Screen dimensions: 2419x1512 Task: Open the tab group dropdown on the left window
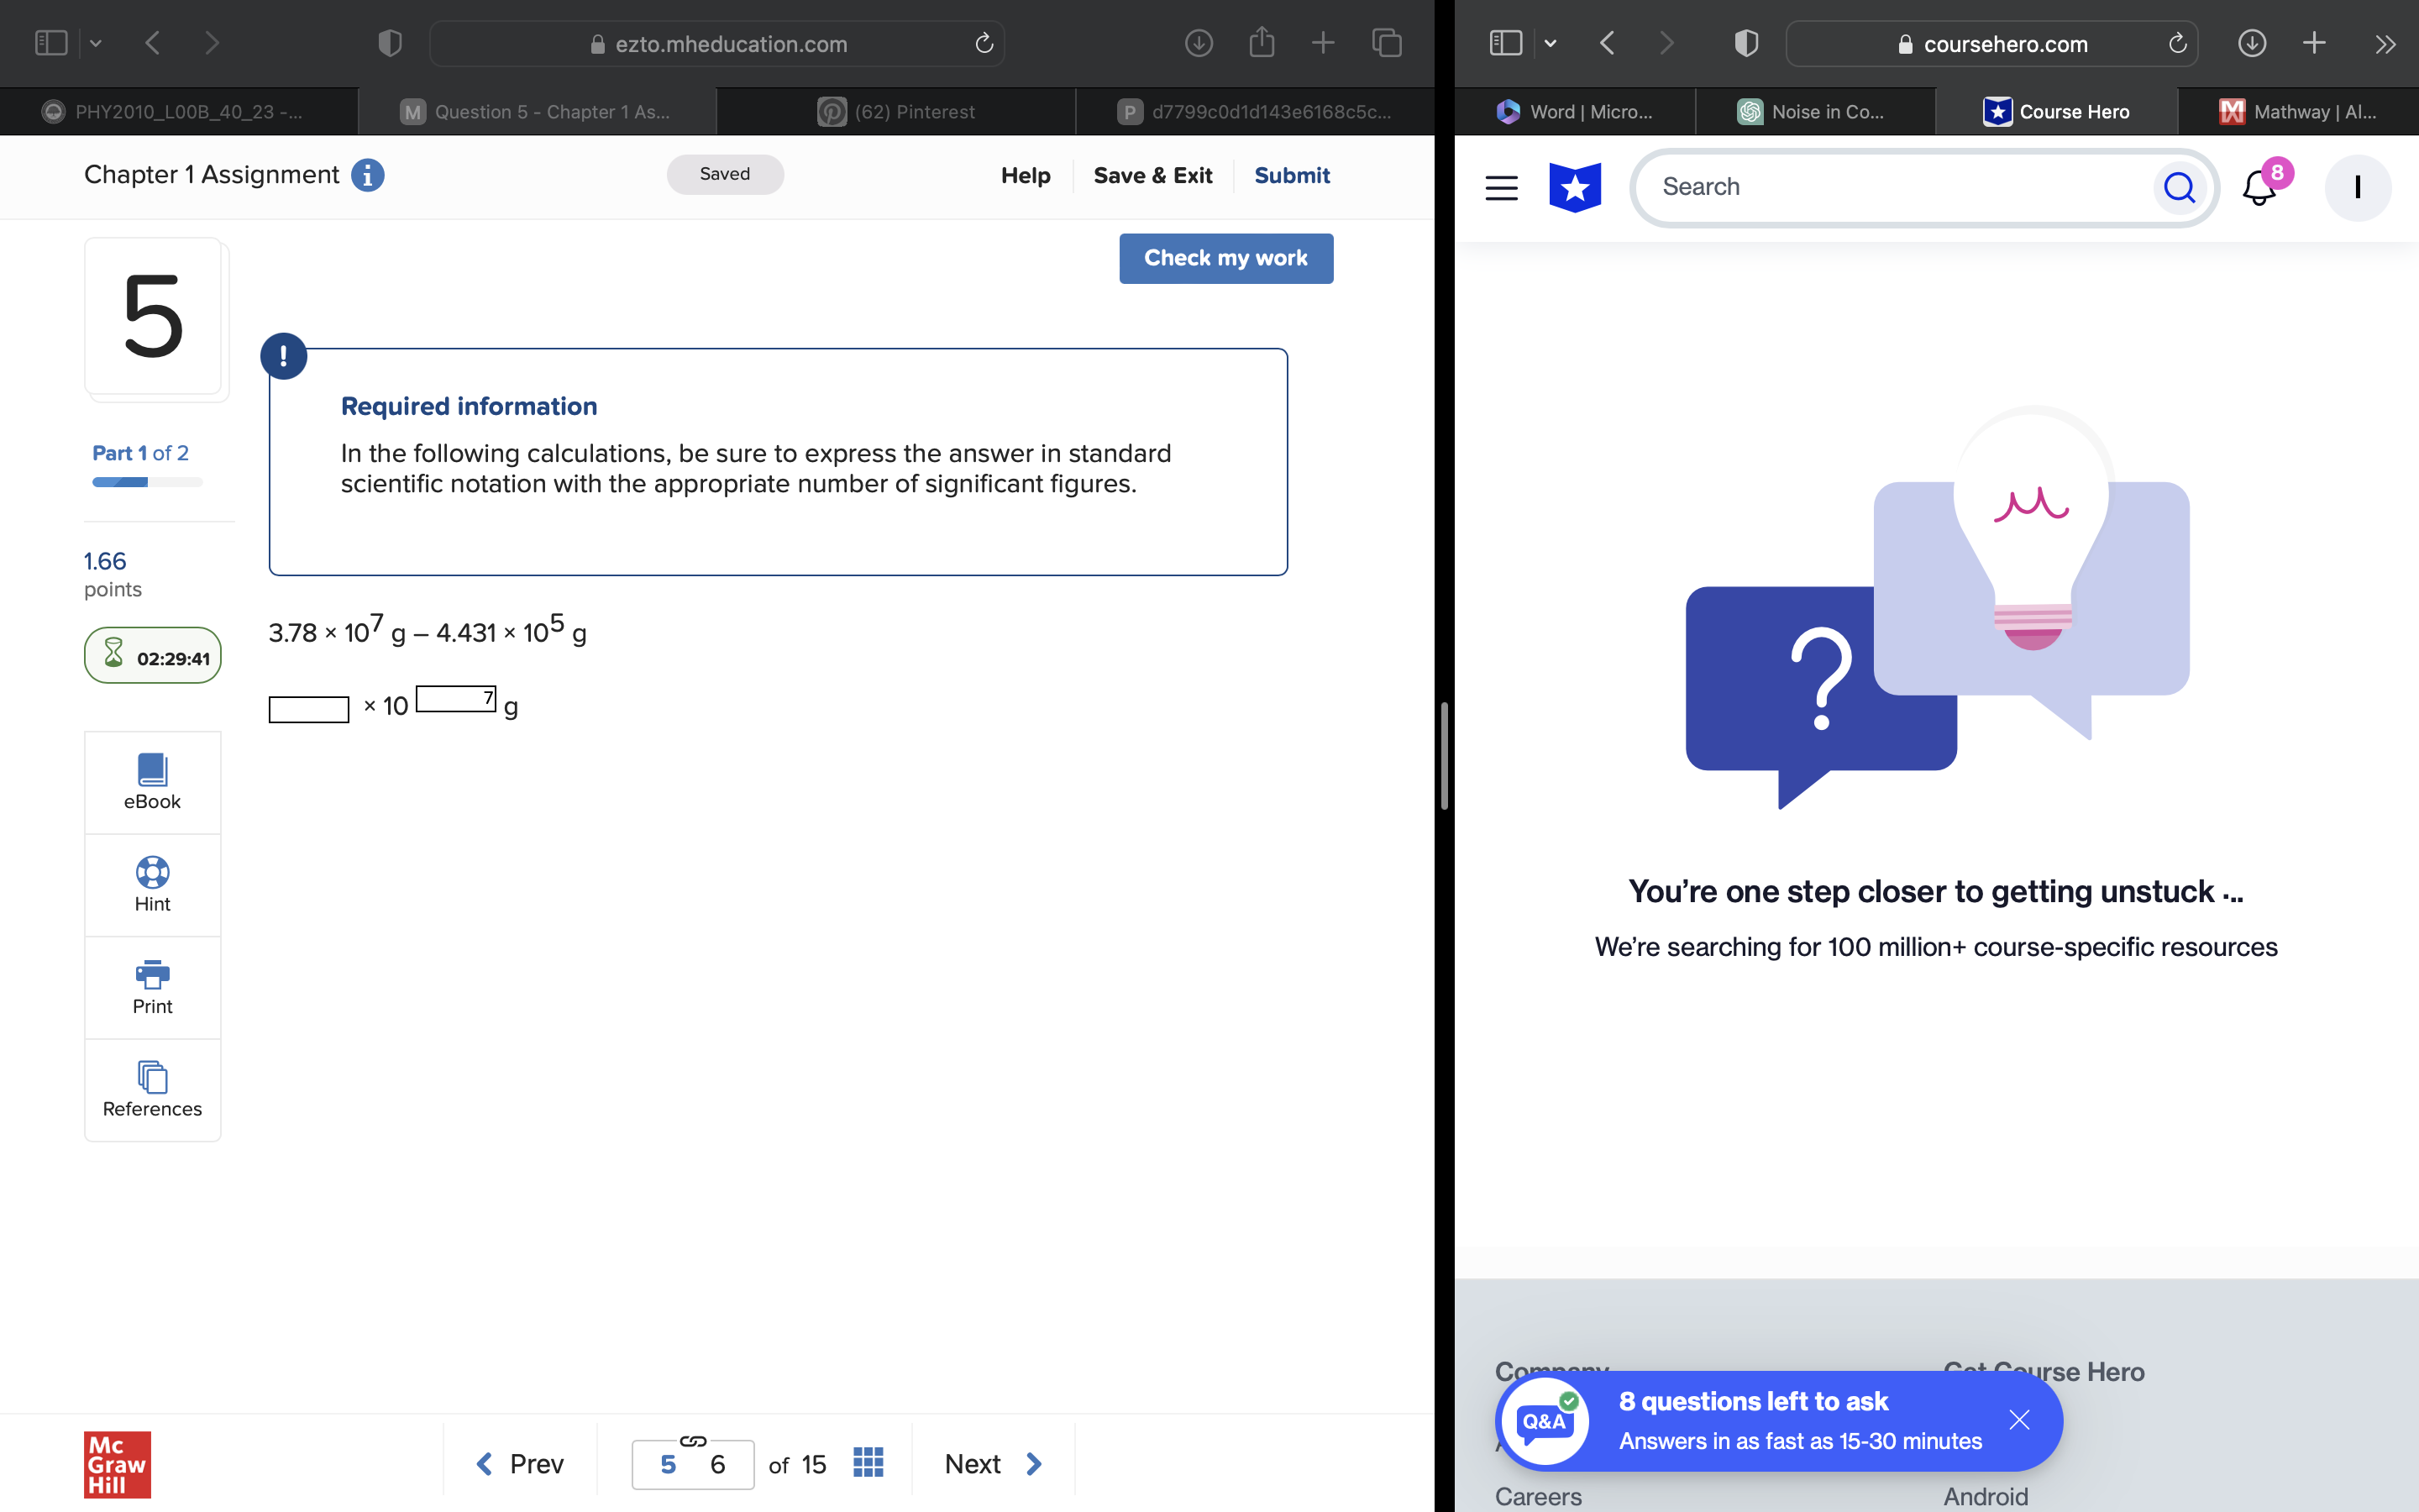(96, 42)
